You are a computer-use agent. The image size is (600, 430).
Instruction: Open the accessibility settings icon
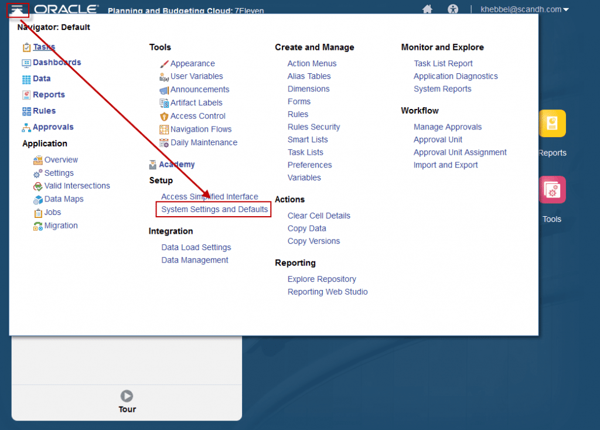454,9
